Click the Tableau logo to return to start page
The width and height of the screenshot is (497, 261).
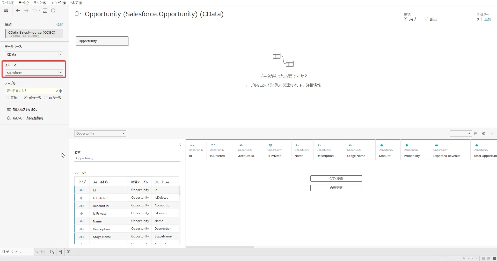tap(6, 11)
